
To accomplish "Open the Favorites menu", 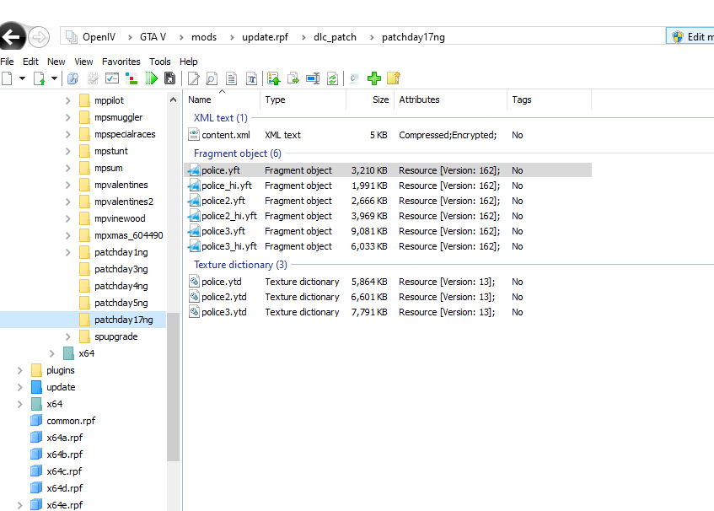I will [121, 62].
